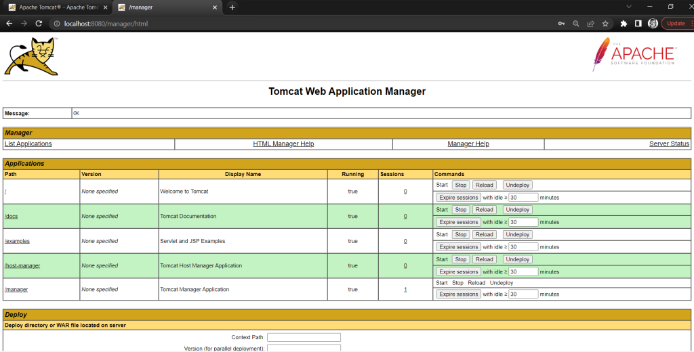Reload the Servlet and JSP Examples app
This screenshot has height=352, width=694.
pos(484,234)
